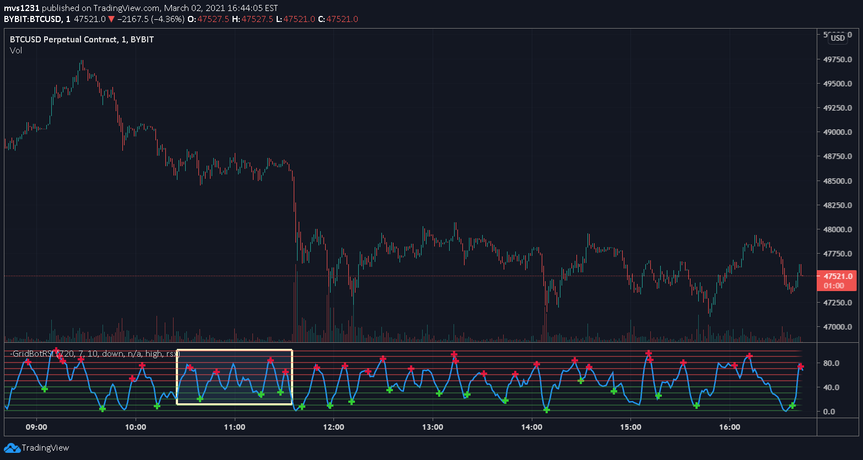
Task: Click the red down-triangle price change icon
Action: pos(111,19)
